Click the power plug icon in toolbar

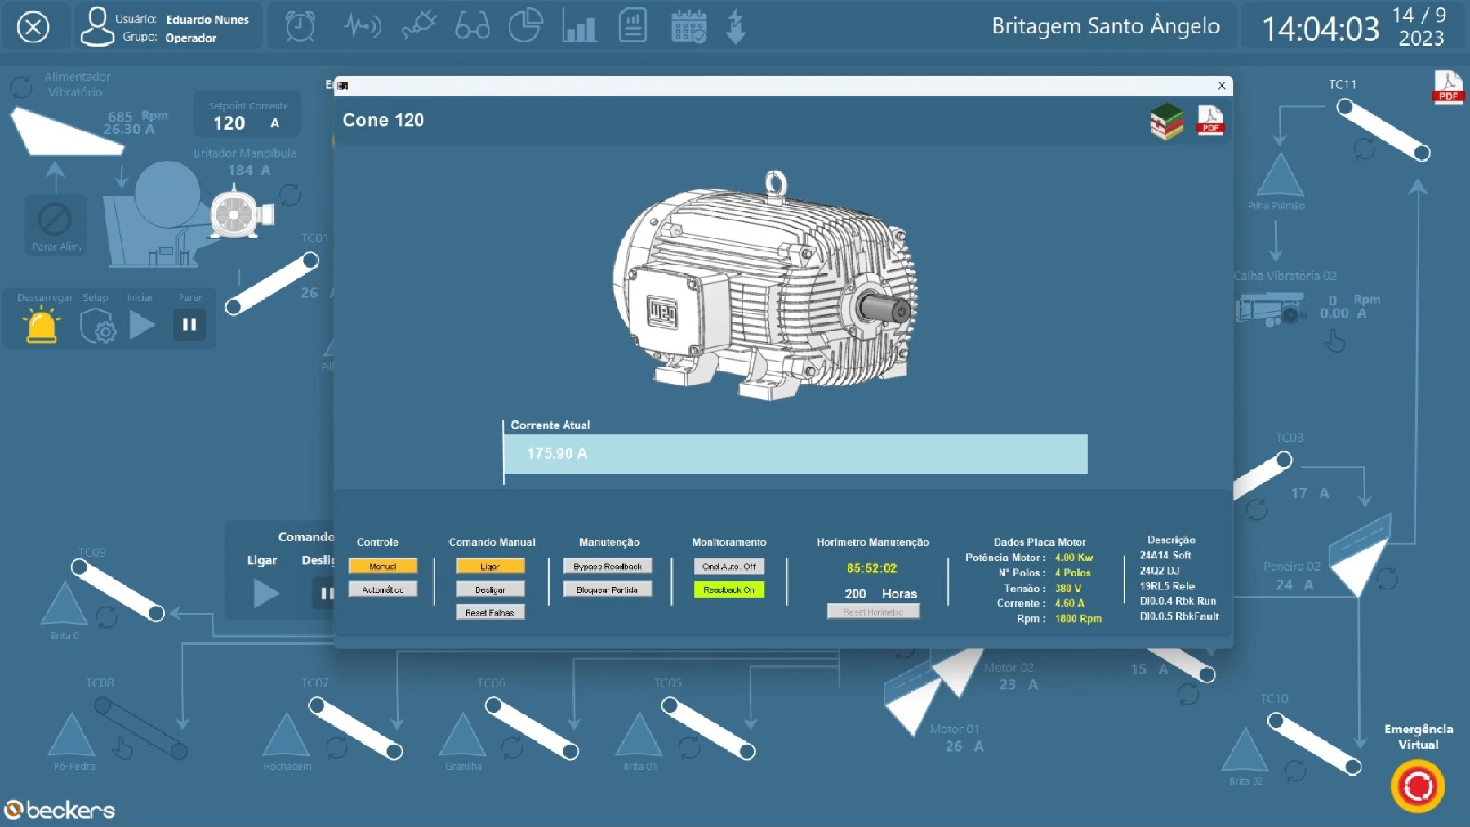(420, 25)
